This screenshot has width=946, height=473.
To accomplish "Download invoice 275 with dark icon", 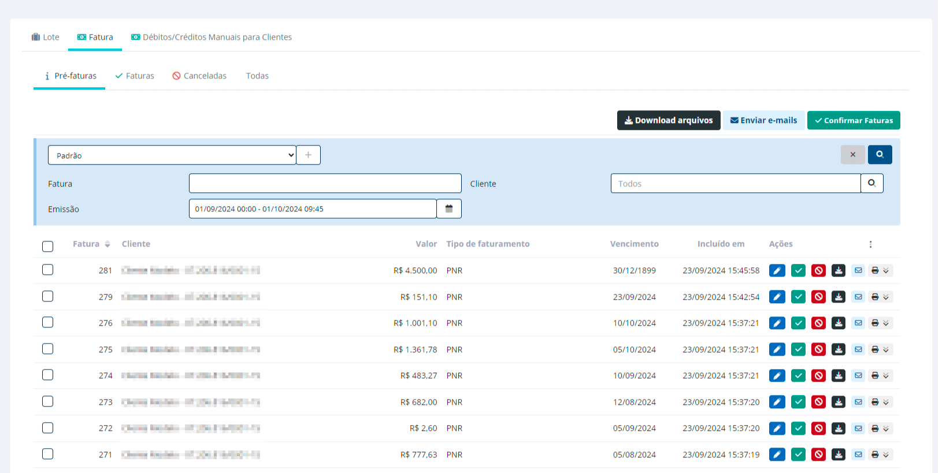I will 839,349.
